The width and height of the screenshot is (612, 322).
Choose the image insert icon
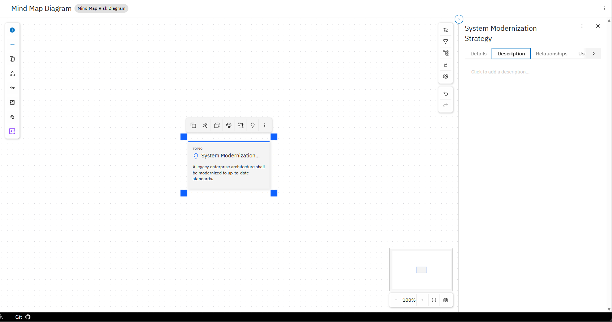[12, 102]
